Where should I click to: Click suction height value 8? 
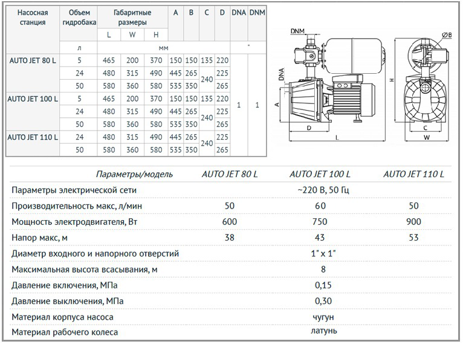coord(323,269)
